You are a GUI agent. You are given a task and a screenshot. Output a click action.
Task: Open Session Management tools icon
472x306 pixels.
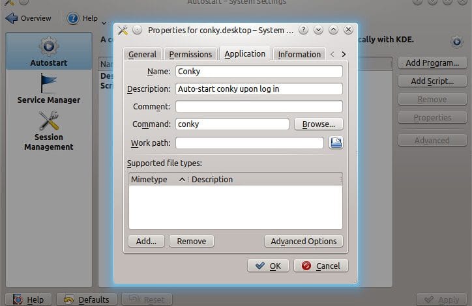[49, 120]
